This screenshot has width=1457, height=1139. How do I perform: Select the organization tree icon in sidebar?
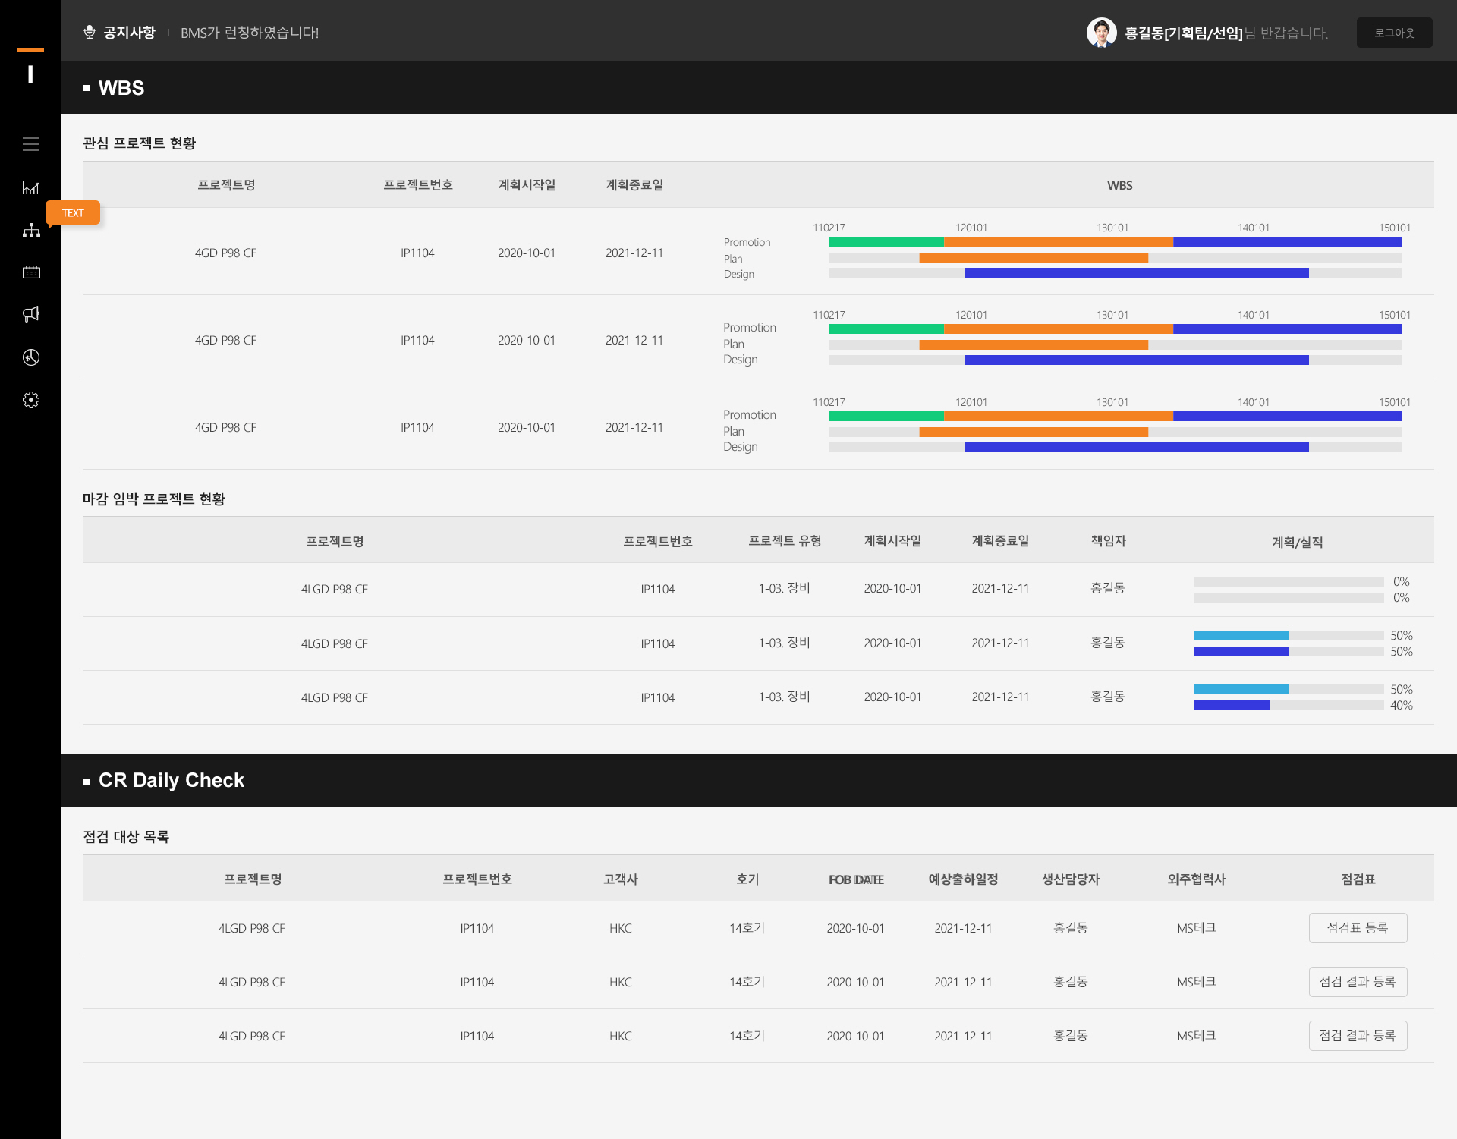coord(31,230)
